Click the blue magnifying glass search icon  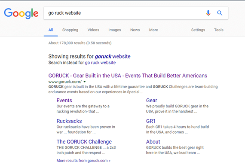point(220,13)
